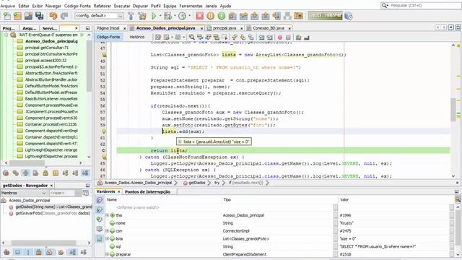Click the Profile Project clock icon
462x260 pixels.
coord(182,16)
